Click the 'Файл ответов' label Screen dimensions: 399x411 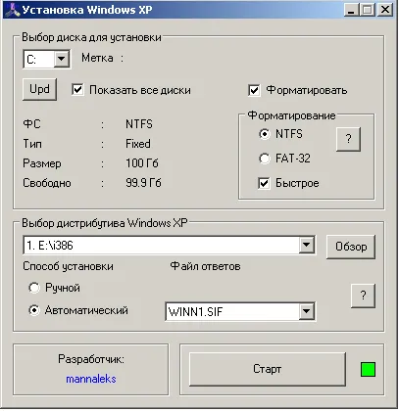click(x=205, y=266)
